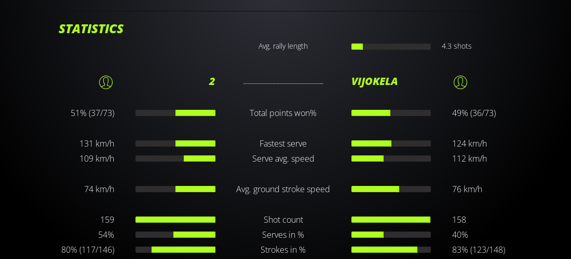Click the left player's Fastest serve bar
571x259 pixels.
tap(175, 143)
